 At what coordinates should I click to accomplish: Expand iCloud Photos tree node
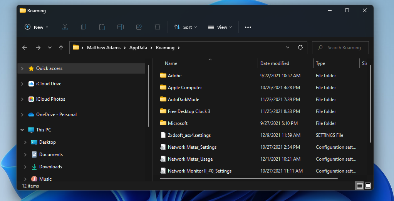pos(22,99)
